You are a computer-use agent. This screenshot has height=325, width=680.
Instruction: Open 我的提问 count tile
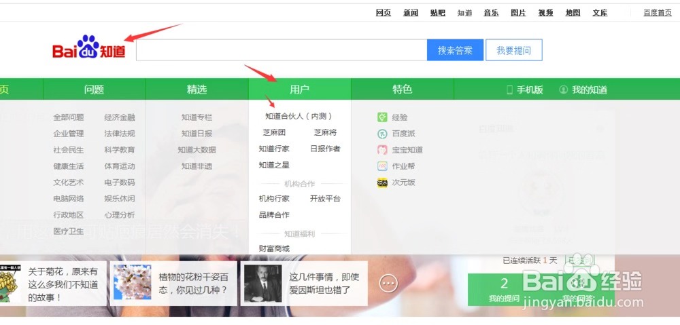[504, 290]
